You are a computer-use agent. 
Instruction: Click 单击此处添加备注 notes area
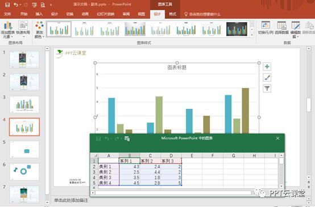pos(71,200)
